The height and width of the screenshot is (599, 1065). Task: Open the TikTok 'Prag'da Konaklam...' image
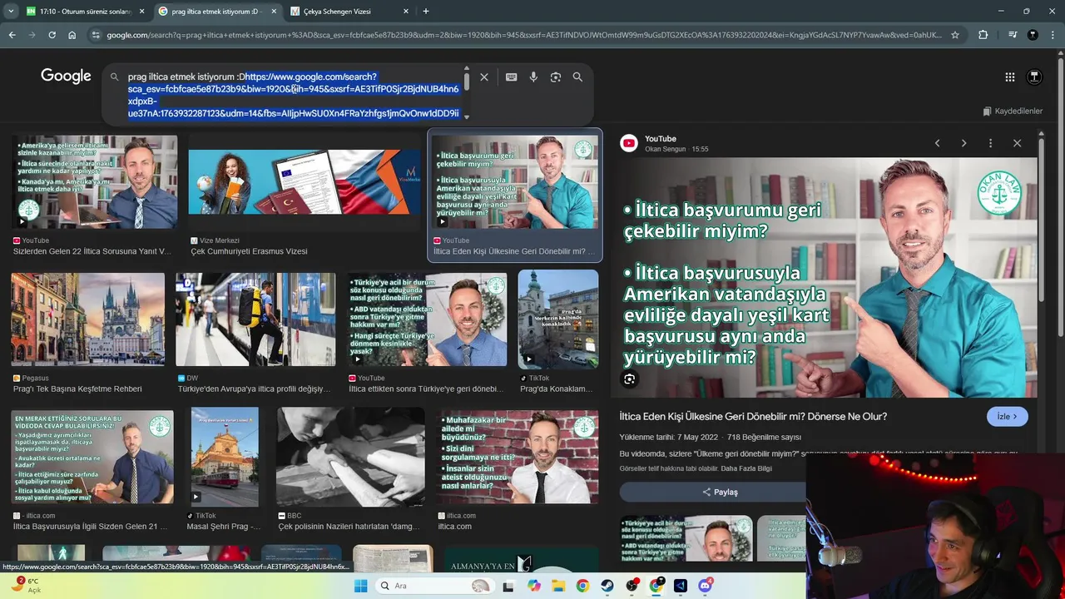557,319
